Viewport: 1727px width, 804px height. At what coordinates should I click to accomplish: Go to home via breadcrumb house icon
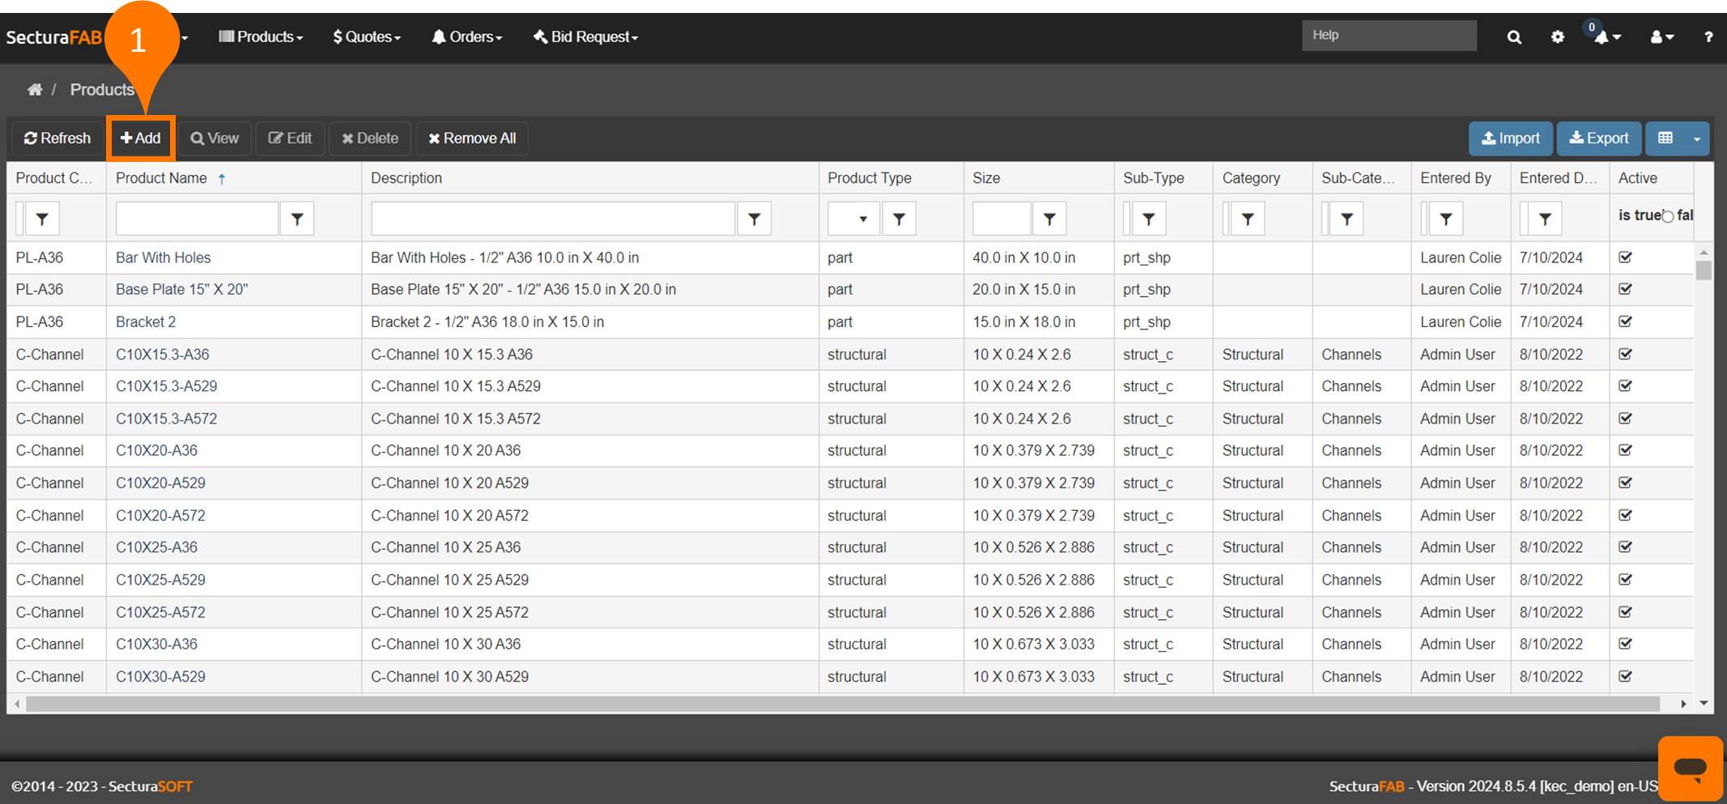click(35, 90)
